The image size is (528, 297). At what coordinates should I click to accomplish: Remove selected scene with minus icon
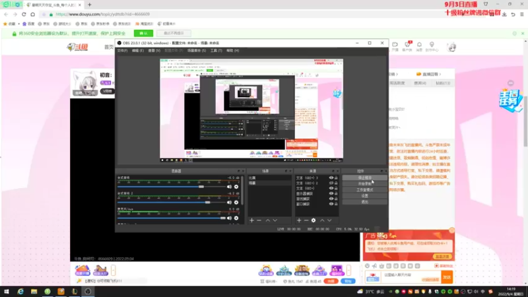(259, 220)
